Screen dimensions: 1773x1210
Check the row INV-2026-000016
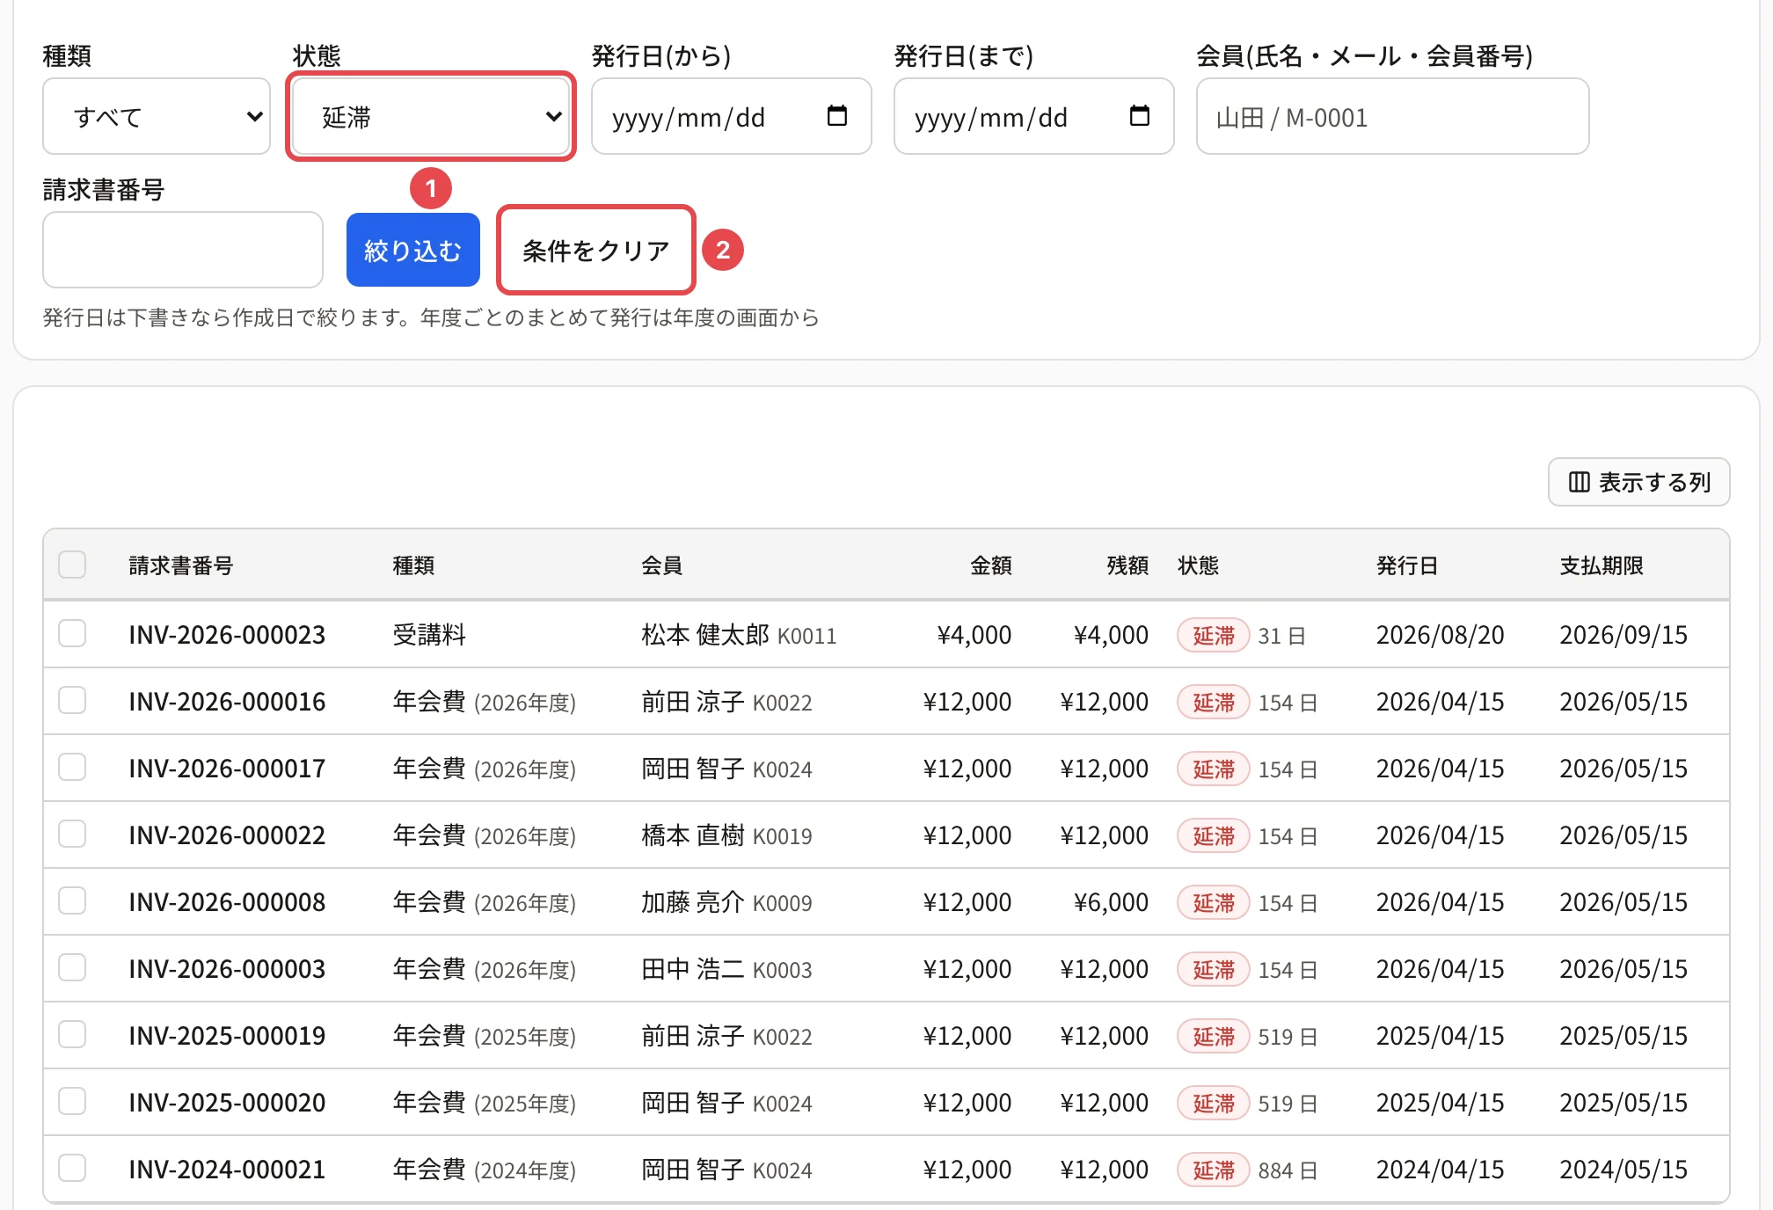(72, 700)
